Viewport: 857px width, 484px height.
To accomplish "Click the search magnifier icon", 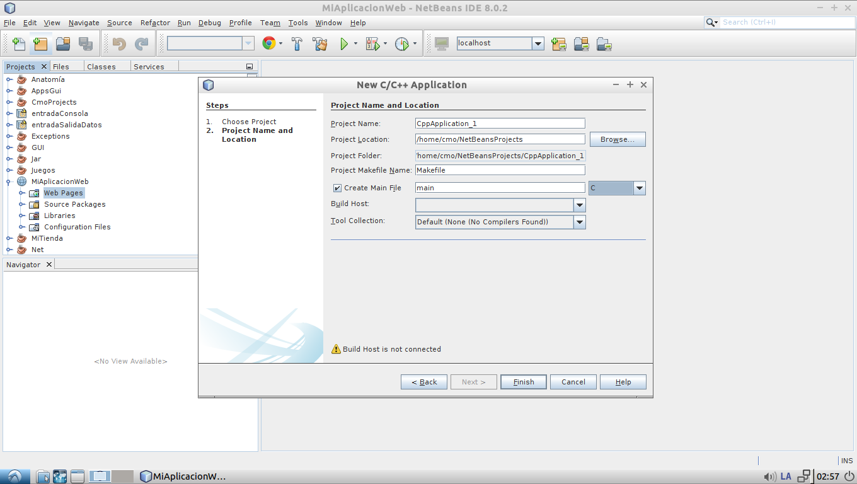I will (711, 22).
